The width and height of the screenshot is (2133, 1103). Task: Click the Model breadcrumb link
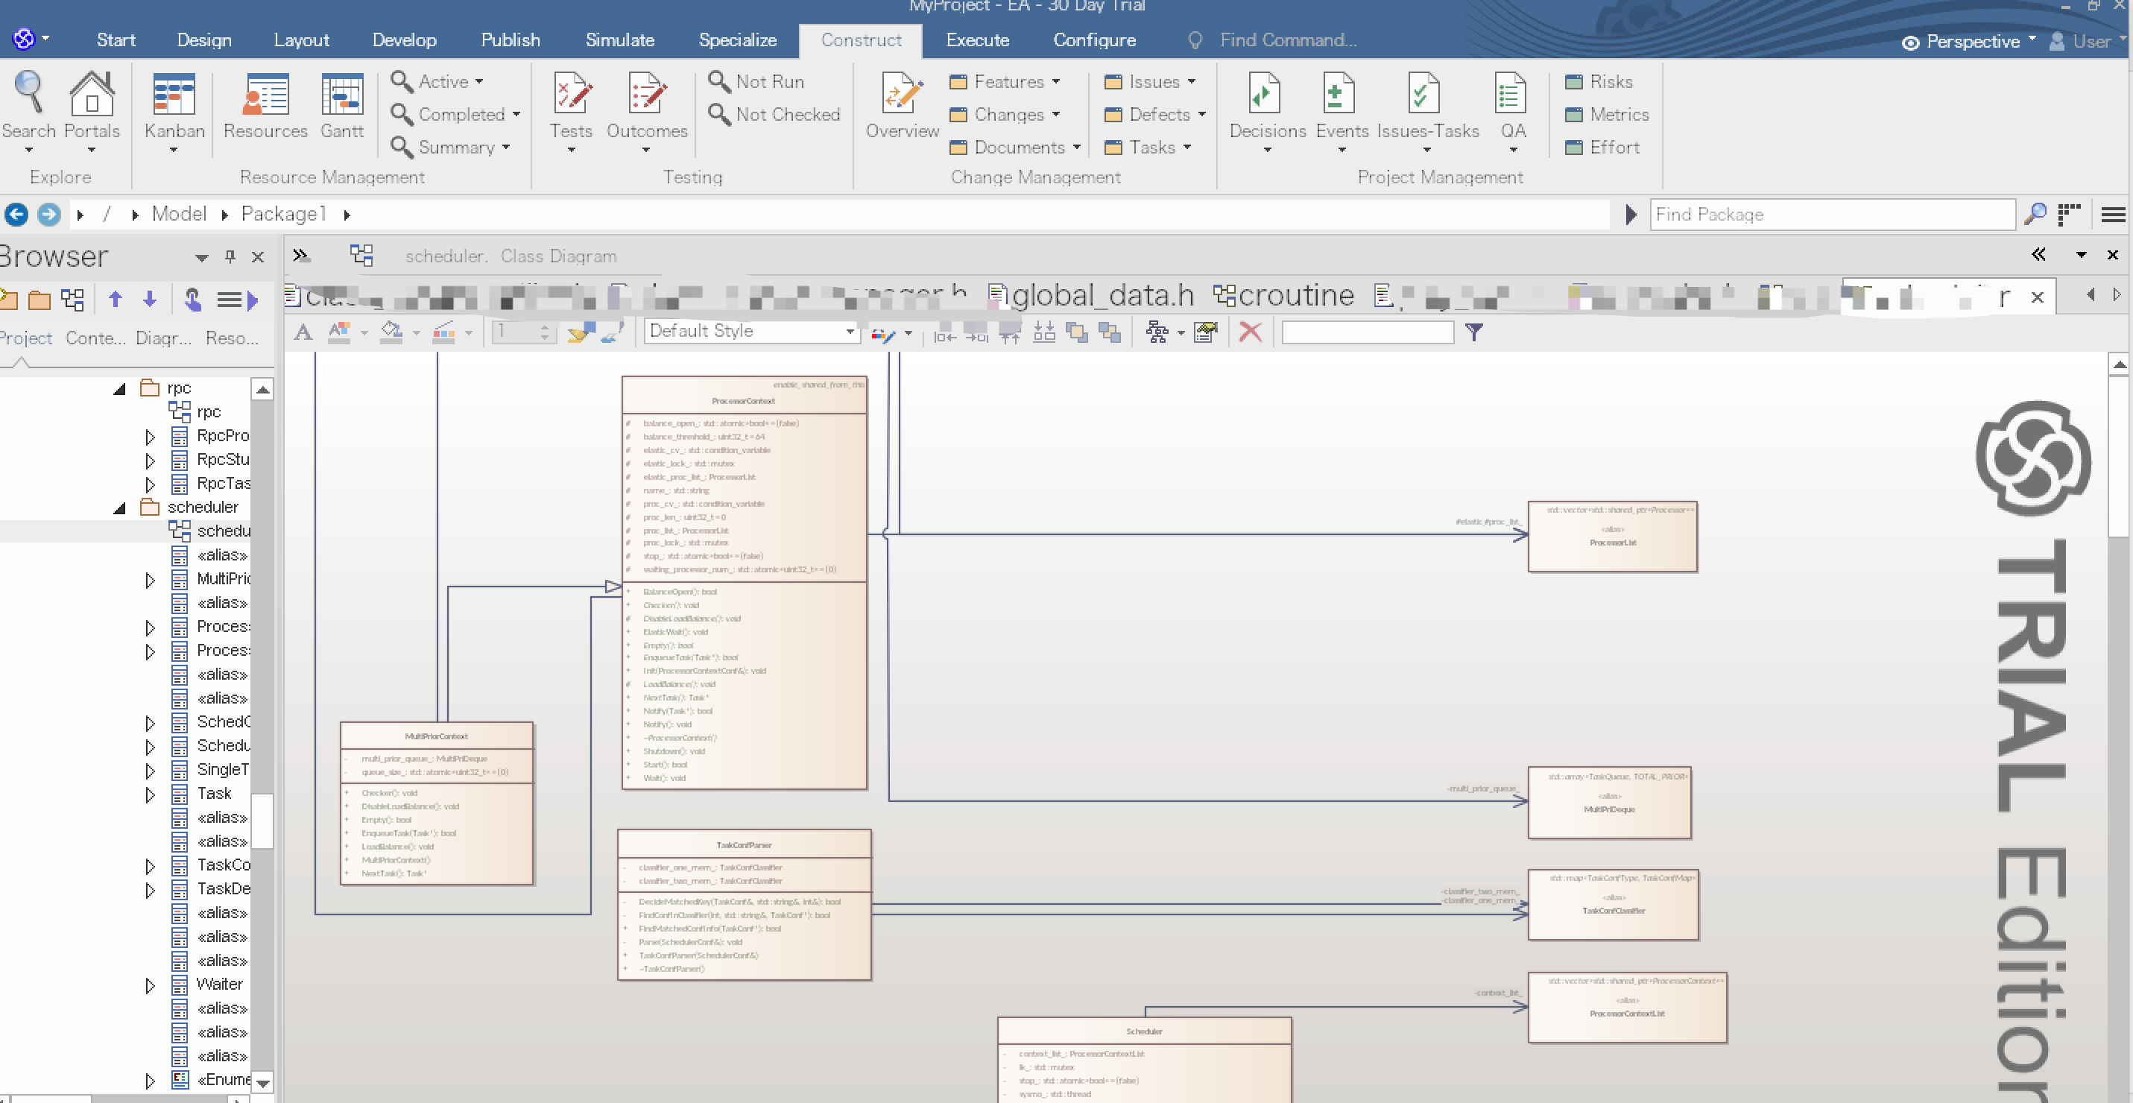(x=179, y=215)
